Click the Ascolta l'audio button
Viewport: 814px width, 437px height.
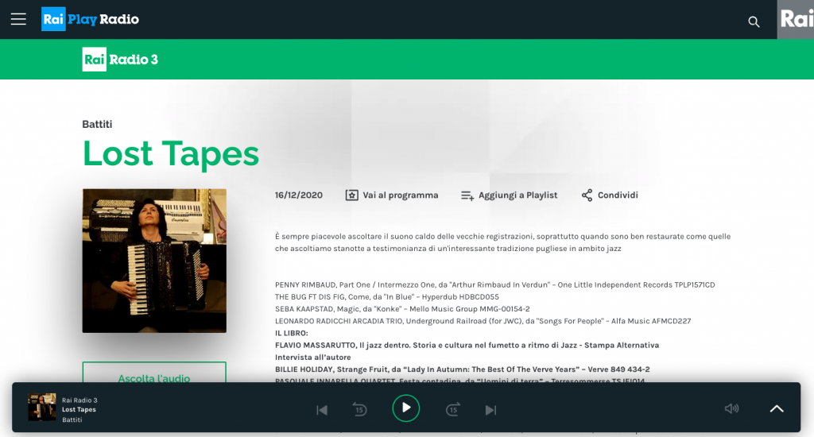pos(154,373)
